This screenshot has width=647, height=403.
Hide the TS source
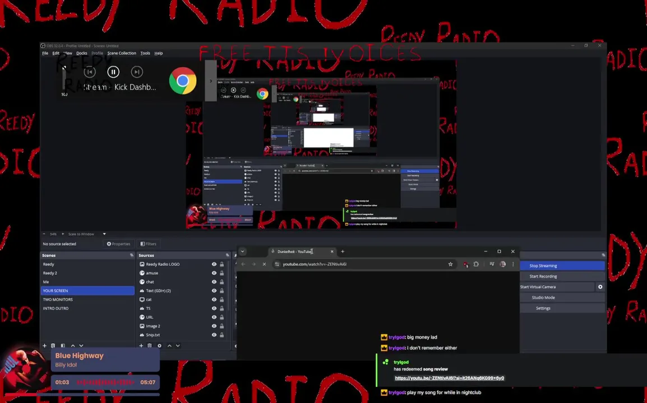[214, 308]
